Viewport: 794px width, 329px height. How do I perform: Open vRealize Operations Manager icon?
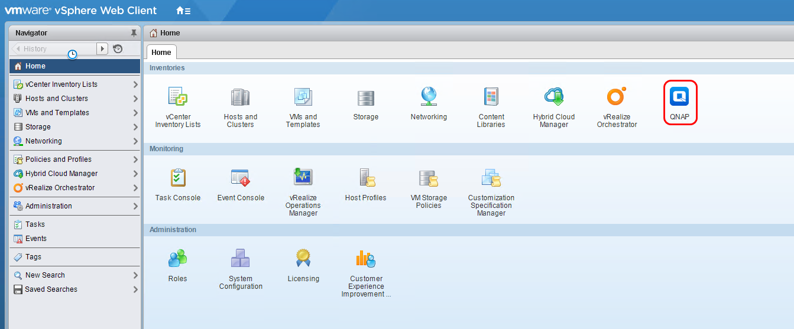point(303,178)
